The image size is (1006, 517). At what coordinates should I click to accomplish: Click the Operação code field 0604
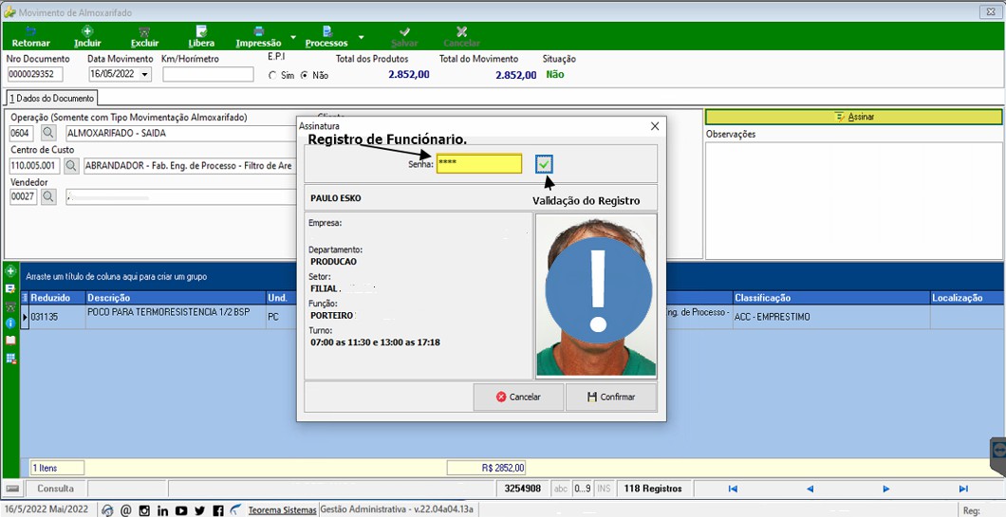pos(22,134)
